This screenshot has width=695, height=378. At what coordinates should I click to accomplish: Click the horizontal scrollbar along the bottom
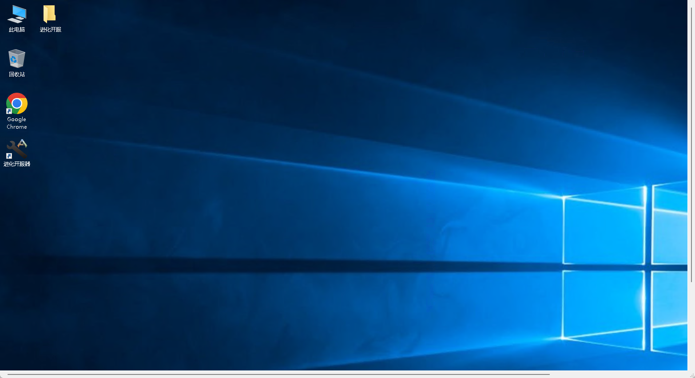[279, 374]
